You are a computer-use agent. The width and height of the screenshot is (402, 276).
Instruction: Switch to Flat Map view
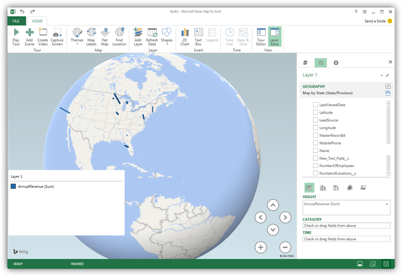[105, 37]
